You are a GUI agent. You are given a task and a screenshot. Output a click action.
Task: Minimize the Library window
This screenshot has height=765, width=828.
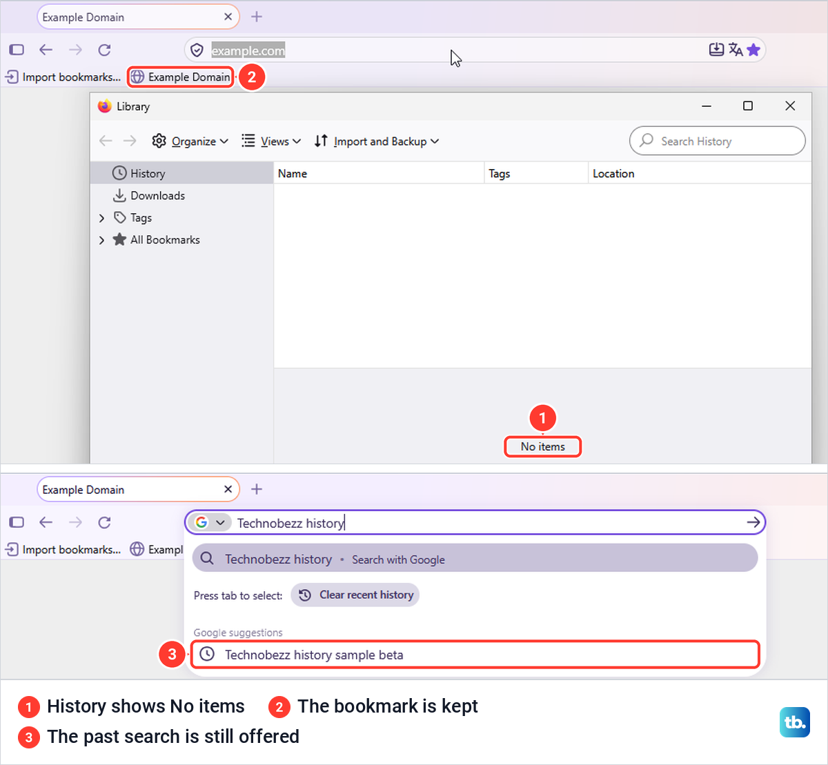tap(707, 106)
